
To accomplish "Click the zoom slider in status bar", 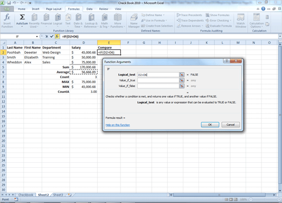I will pos(265,199).
